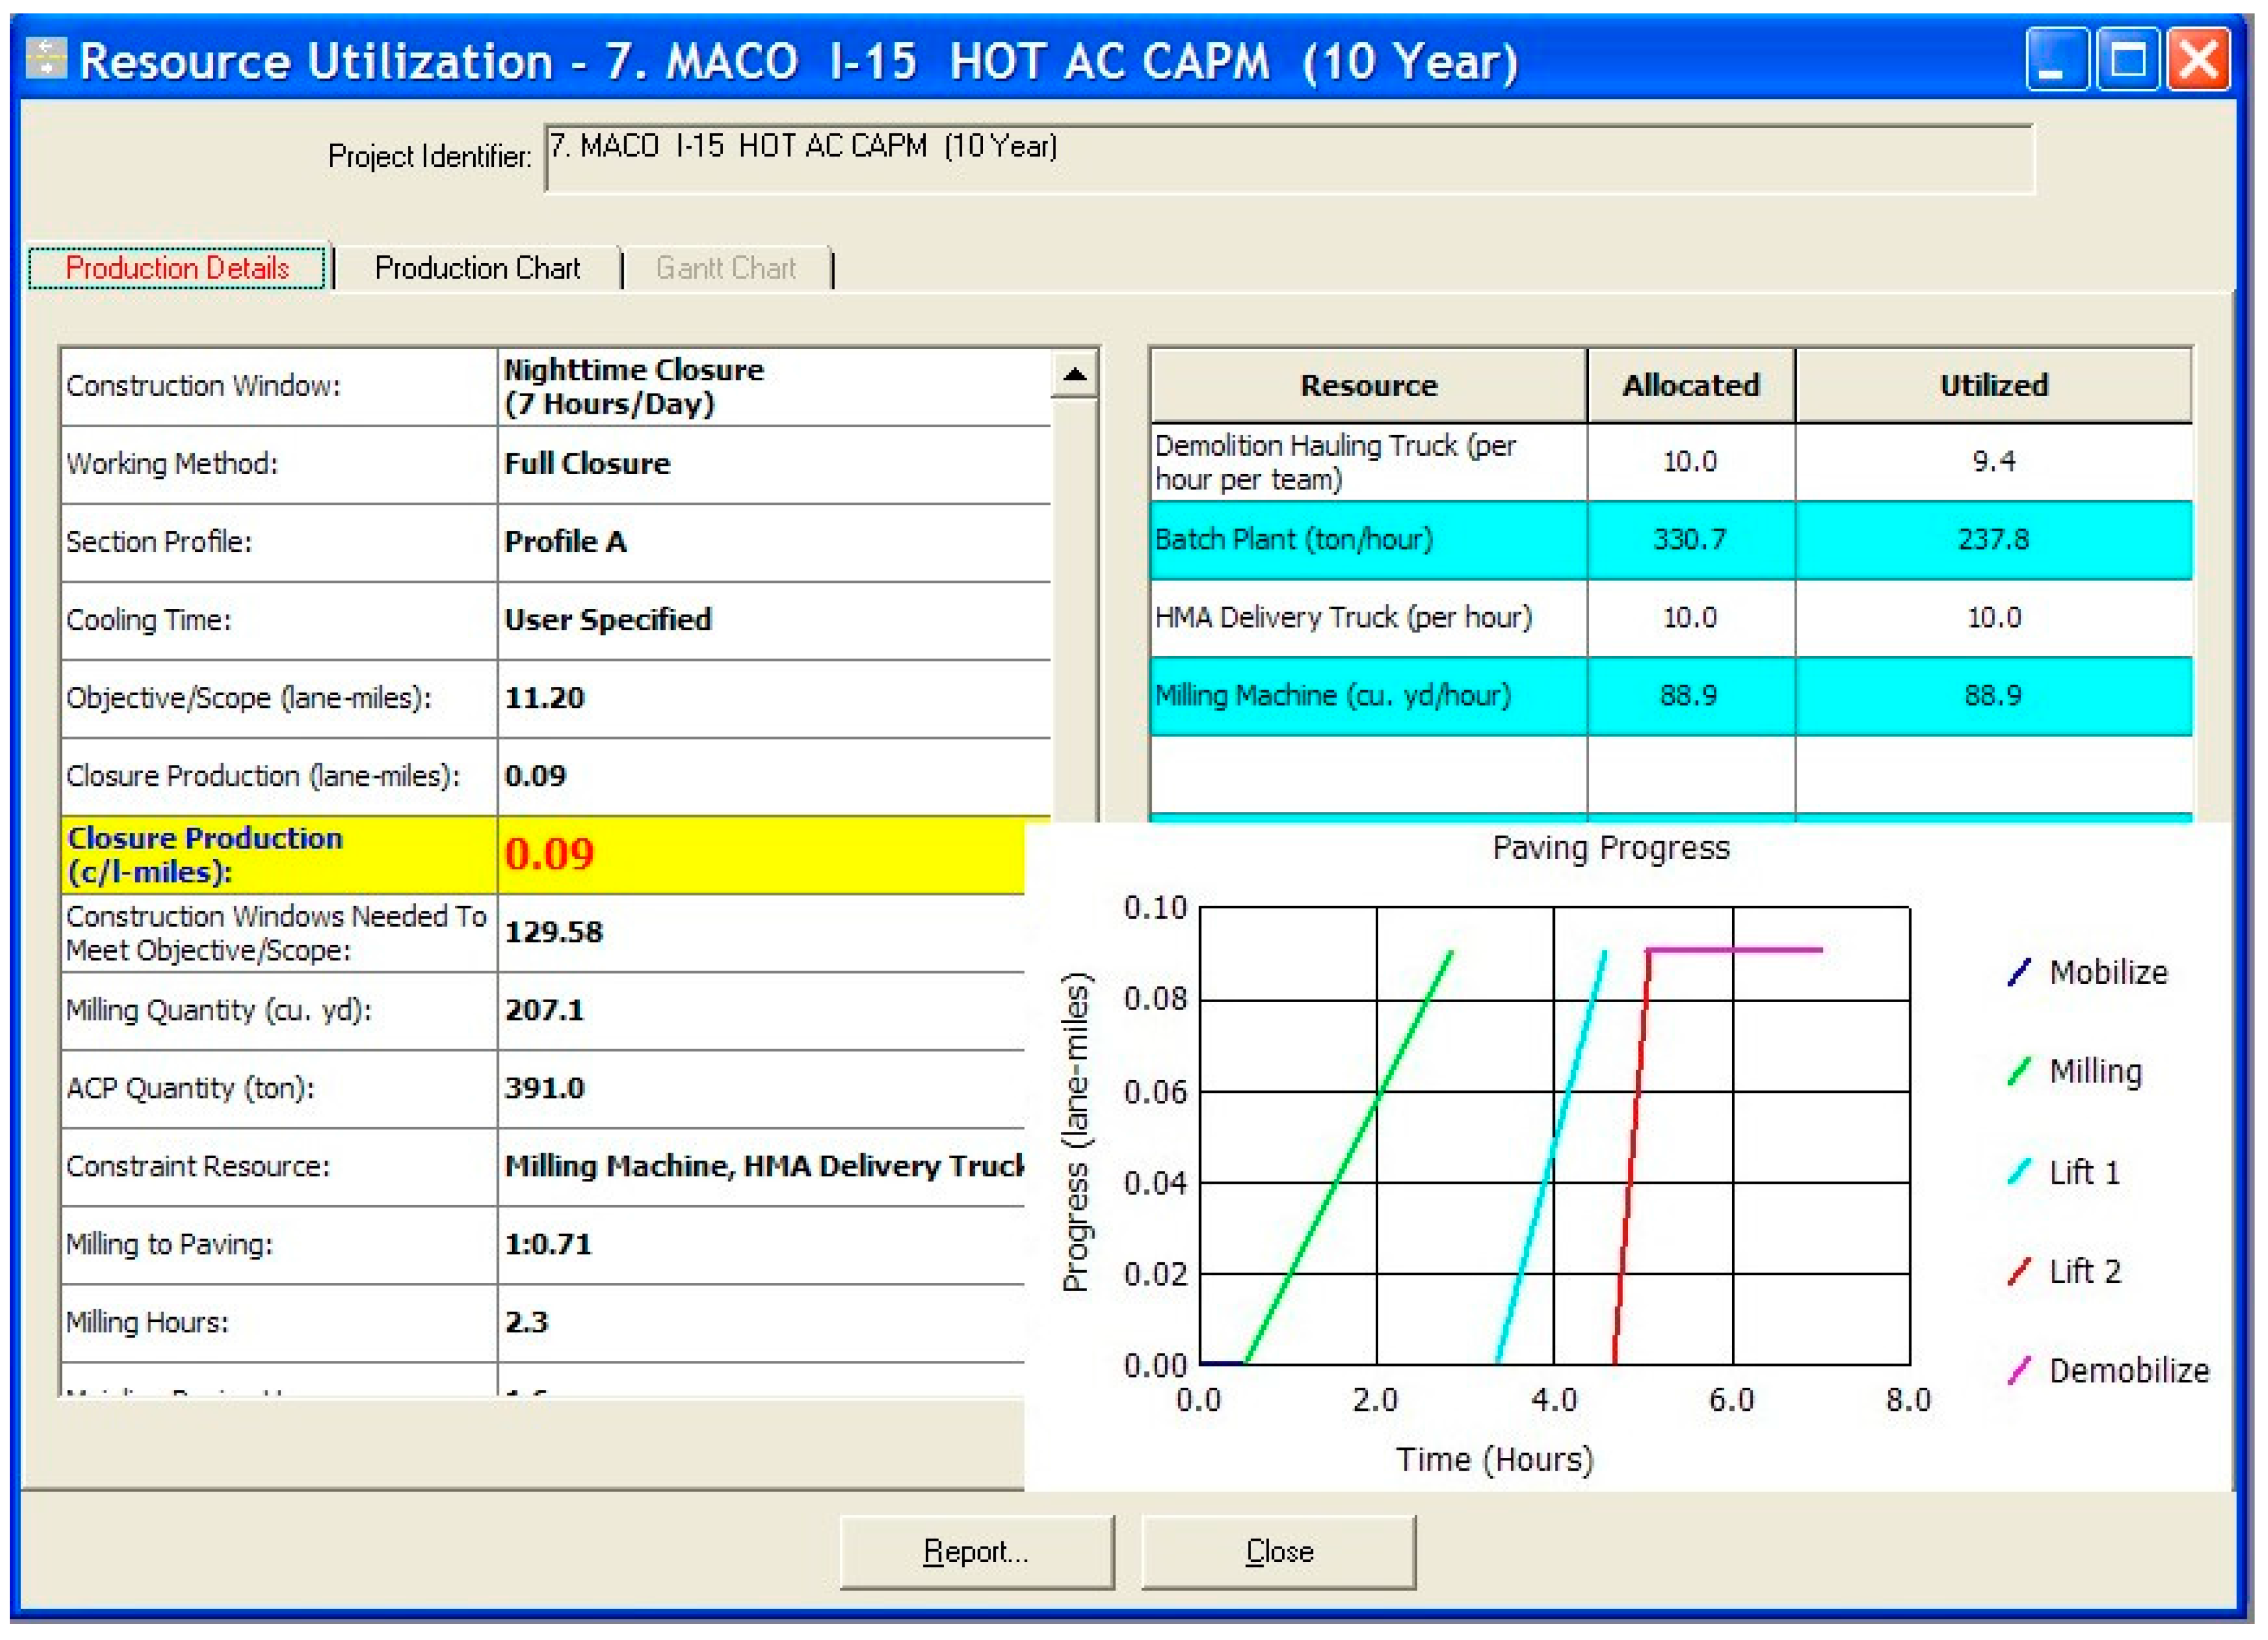This screenshot has height=1640, width=2268.
Task: Click the Allocated column header
Action: coord(1690,385)
